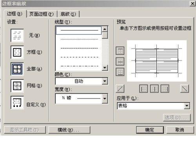The image size is (196, 143).
Task: Click the table preview diagram
Action: coord(157,61)
